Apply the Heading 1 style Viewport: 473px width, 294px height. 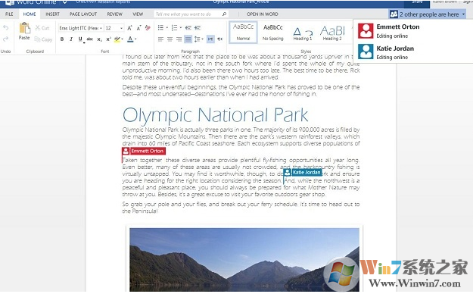(303, 32)
